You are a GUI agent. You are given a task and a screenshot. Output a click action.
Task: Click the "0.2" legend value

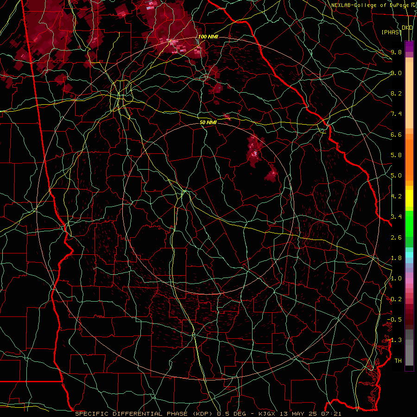[x=396, y=299]
